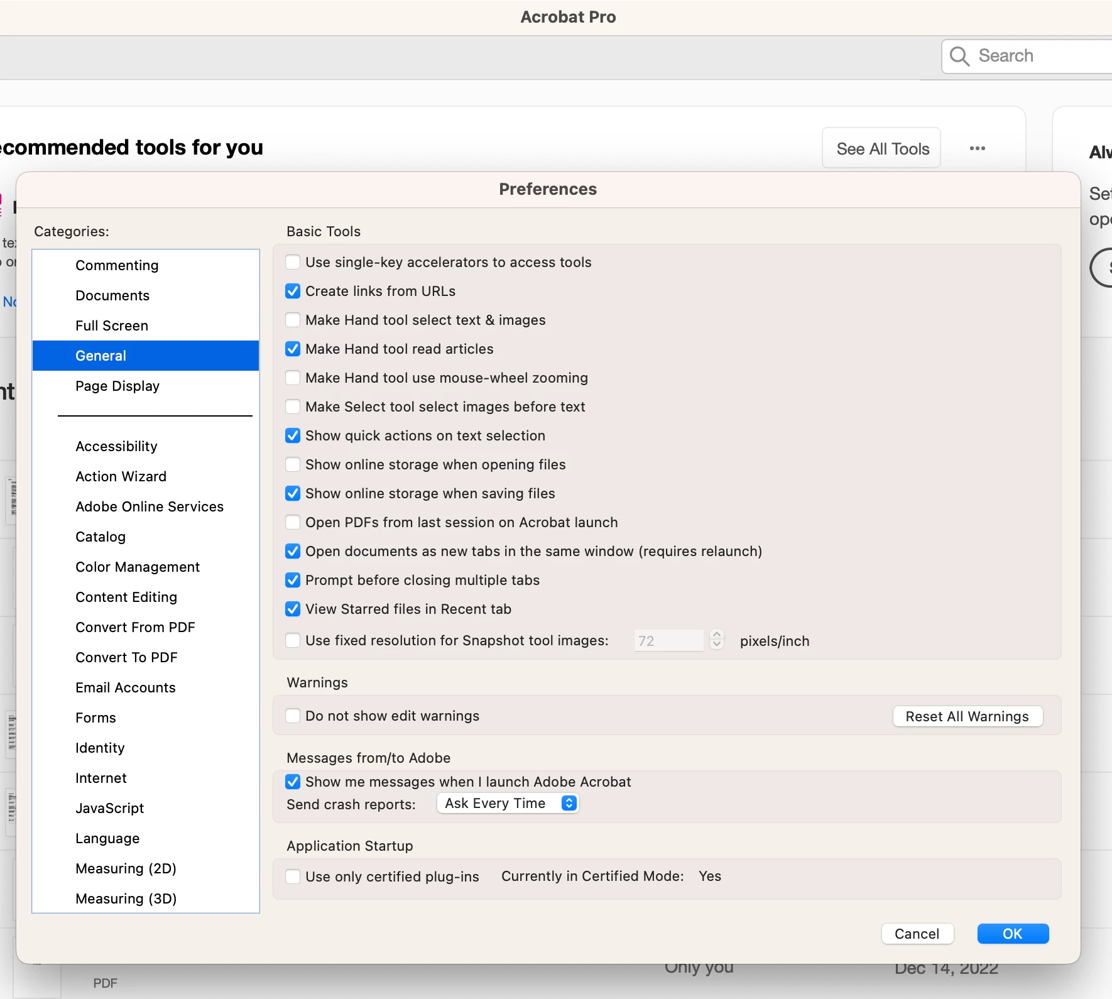Toggle View Starred files in Recent tab
This screenshot has height=999, width=1112.
[293, 609]
